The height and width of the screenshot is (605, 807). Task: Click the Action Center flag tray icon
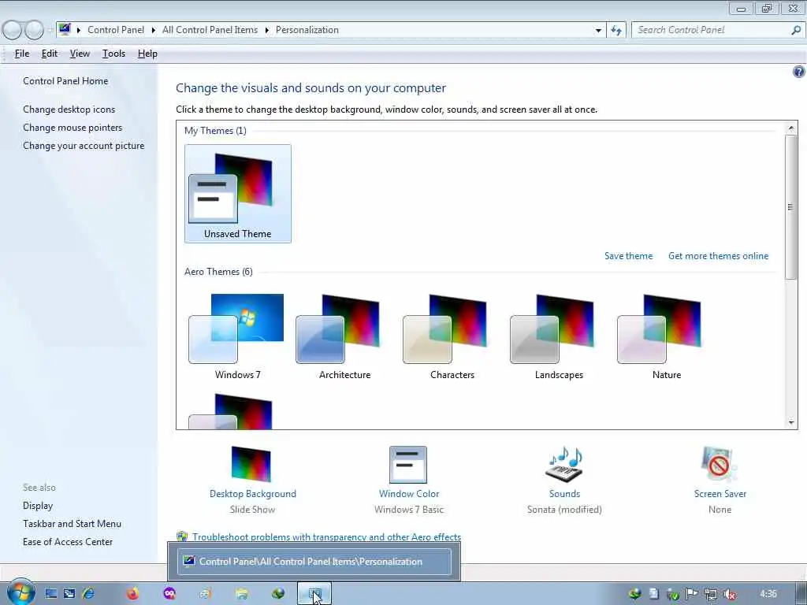pos(691,594)
